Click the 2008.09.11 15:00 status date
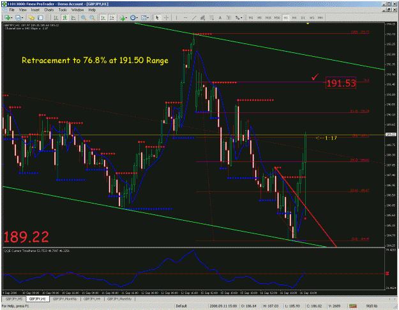This screenshot has height=310, width=399. (223, 306)
